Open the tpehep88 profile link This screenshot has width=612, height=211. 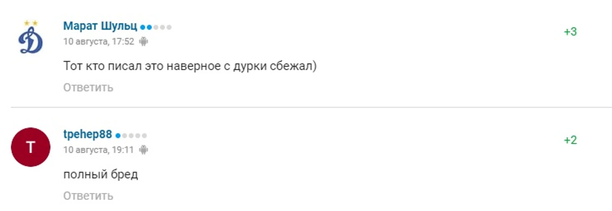pyautogui.click(x=88, y=135)
